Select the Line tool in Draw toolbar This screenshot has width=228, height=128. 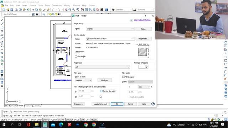coord(2,20)
